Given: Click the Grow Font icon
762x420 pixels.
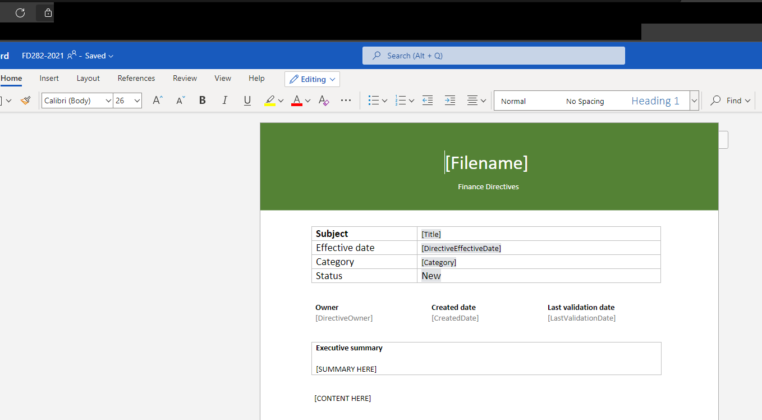Looking at the screenshot, I should point(158,101).
